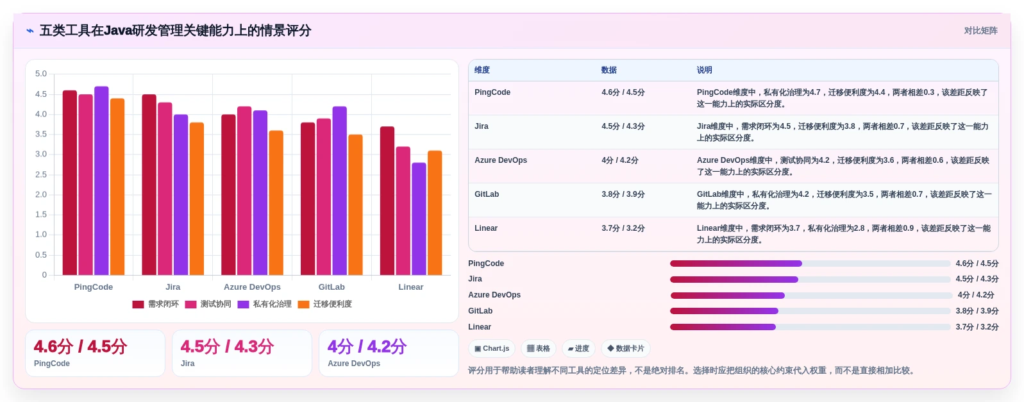Click GitLab purple 私有化治理 bar in chart
Image resolution: width=1024 pixels, height=402 pixels.
pos(340,191)
